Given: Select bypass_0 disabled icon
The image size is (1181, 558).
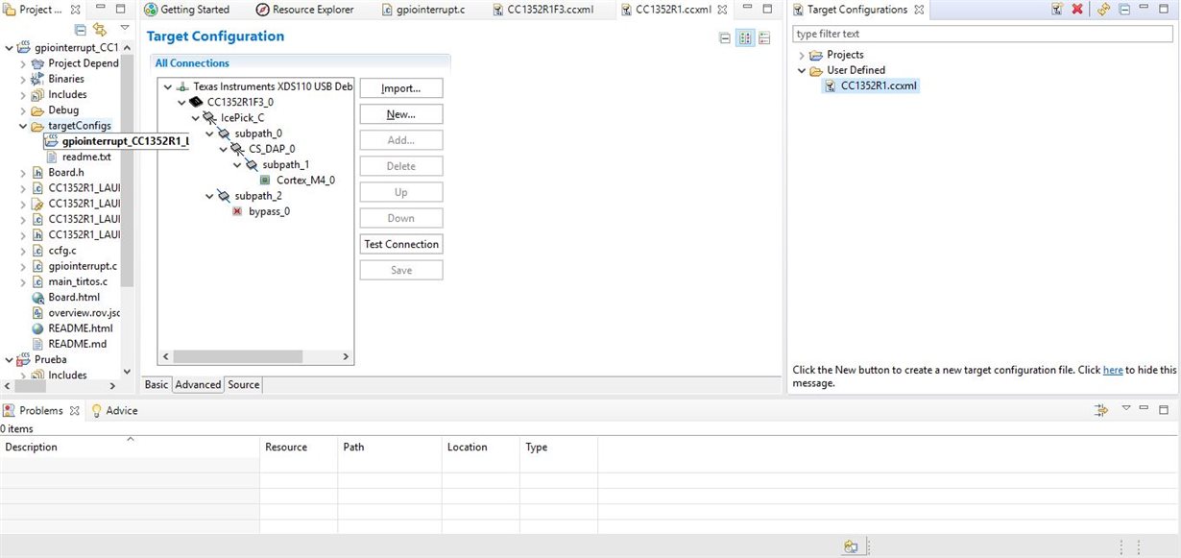Looking at the screenshot, I should point(237,211).
